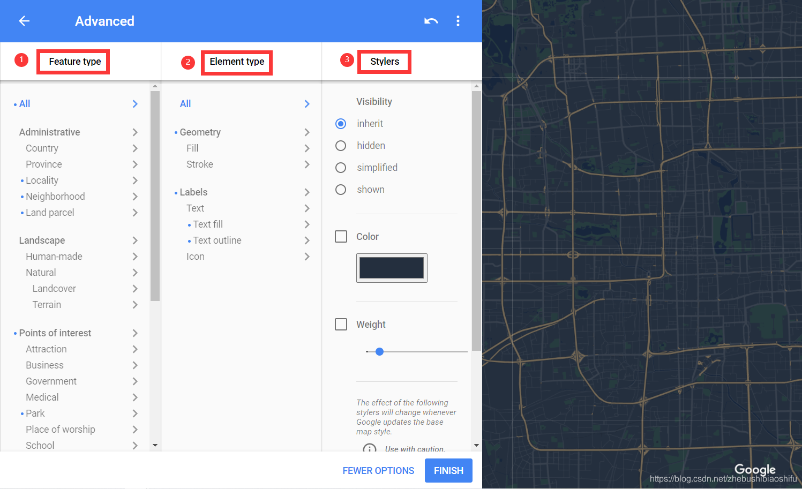
Task: Expand the Country row chevron
Action: coord(135,148)
